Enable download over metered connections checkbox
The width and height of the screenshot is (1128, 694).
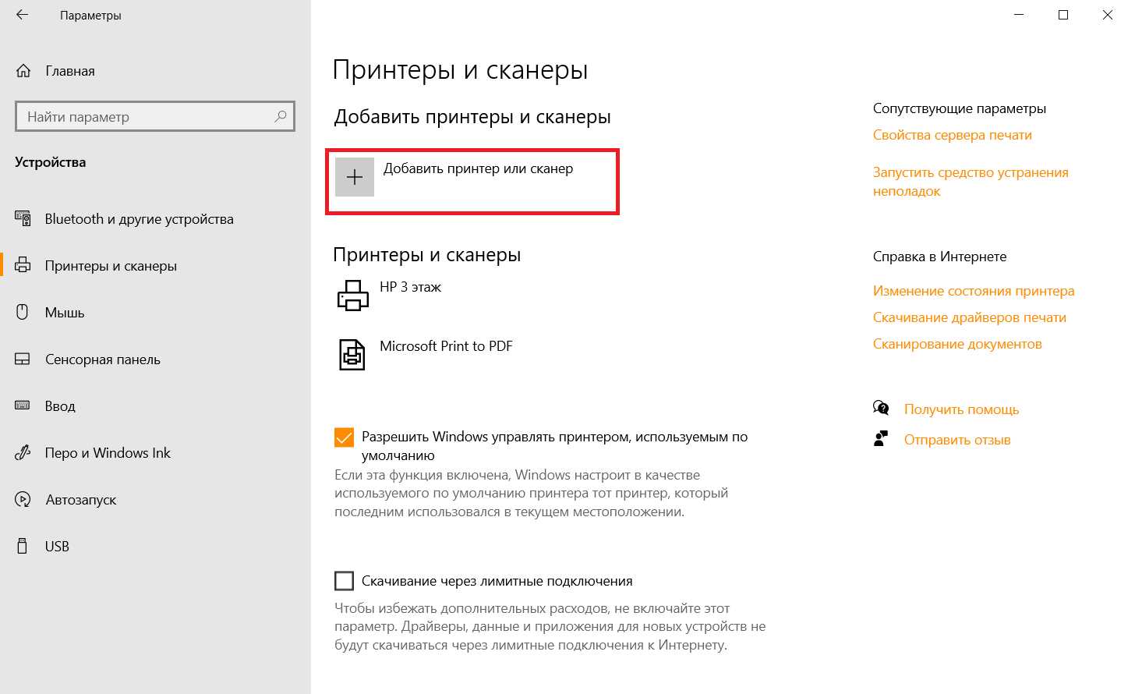pyautogui.click(x=344, y=581)
